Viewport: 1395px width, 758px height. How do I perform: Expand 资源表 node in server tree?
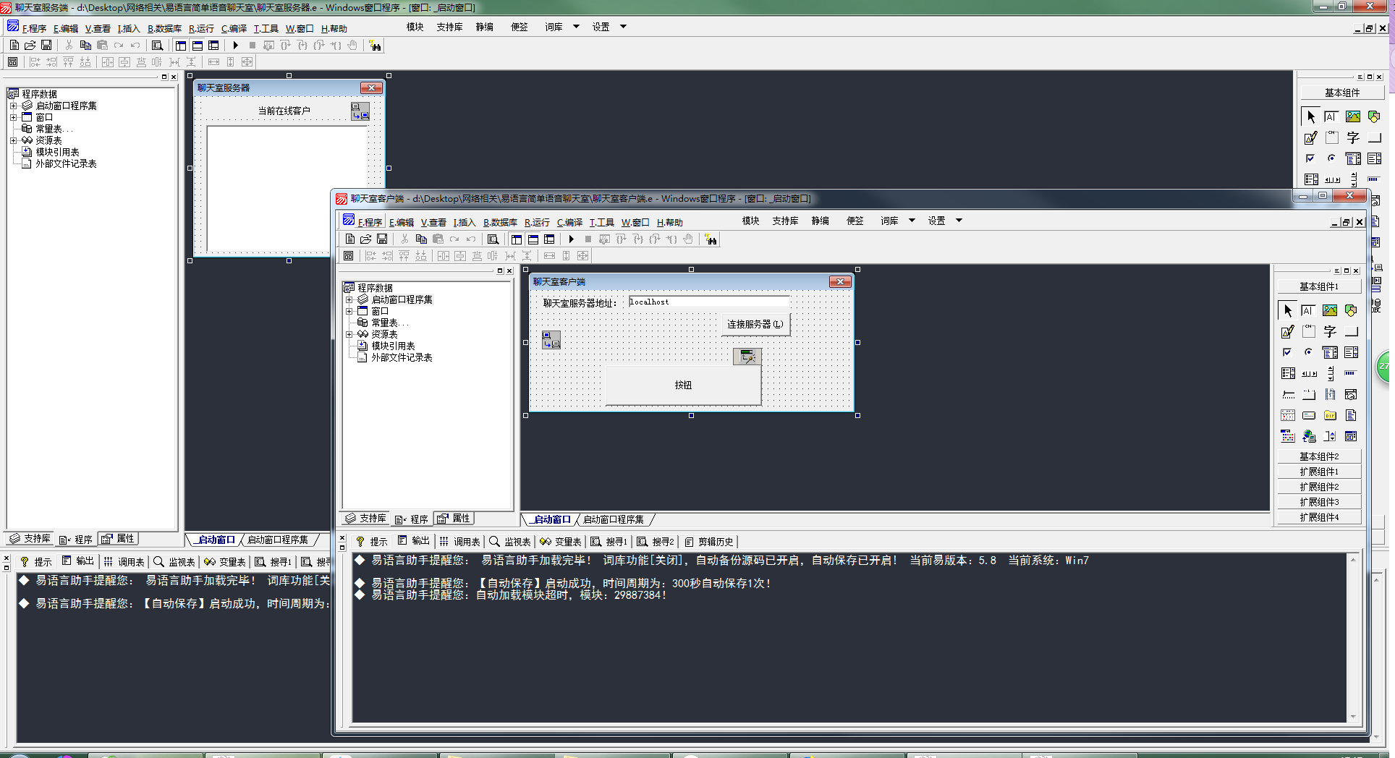pos(13,140)
